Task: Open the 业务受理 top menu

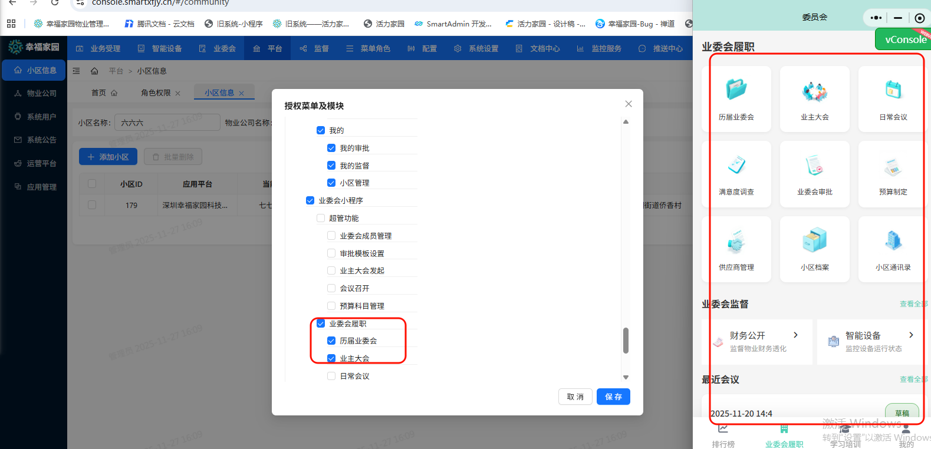Action: click(98, 48)
